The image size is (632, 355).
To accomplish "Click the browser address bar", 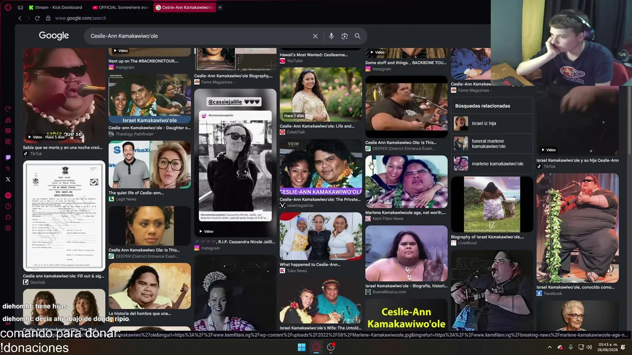I will coord(80,18).
